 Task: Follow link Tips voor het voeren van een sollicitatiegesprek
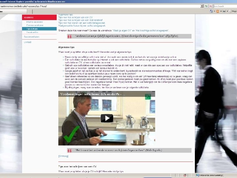[82, 23]
